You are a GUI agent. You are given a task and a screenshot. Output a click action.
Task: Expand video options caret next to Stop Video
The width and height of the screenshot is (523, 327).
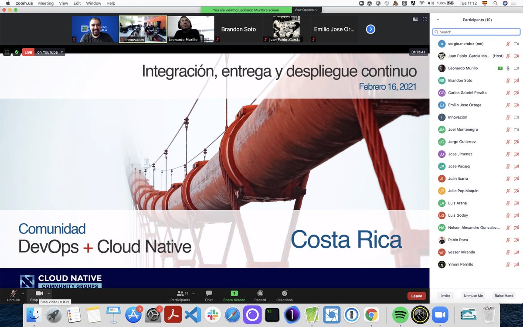click(48, 293)
